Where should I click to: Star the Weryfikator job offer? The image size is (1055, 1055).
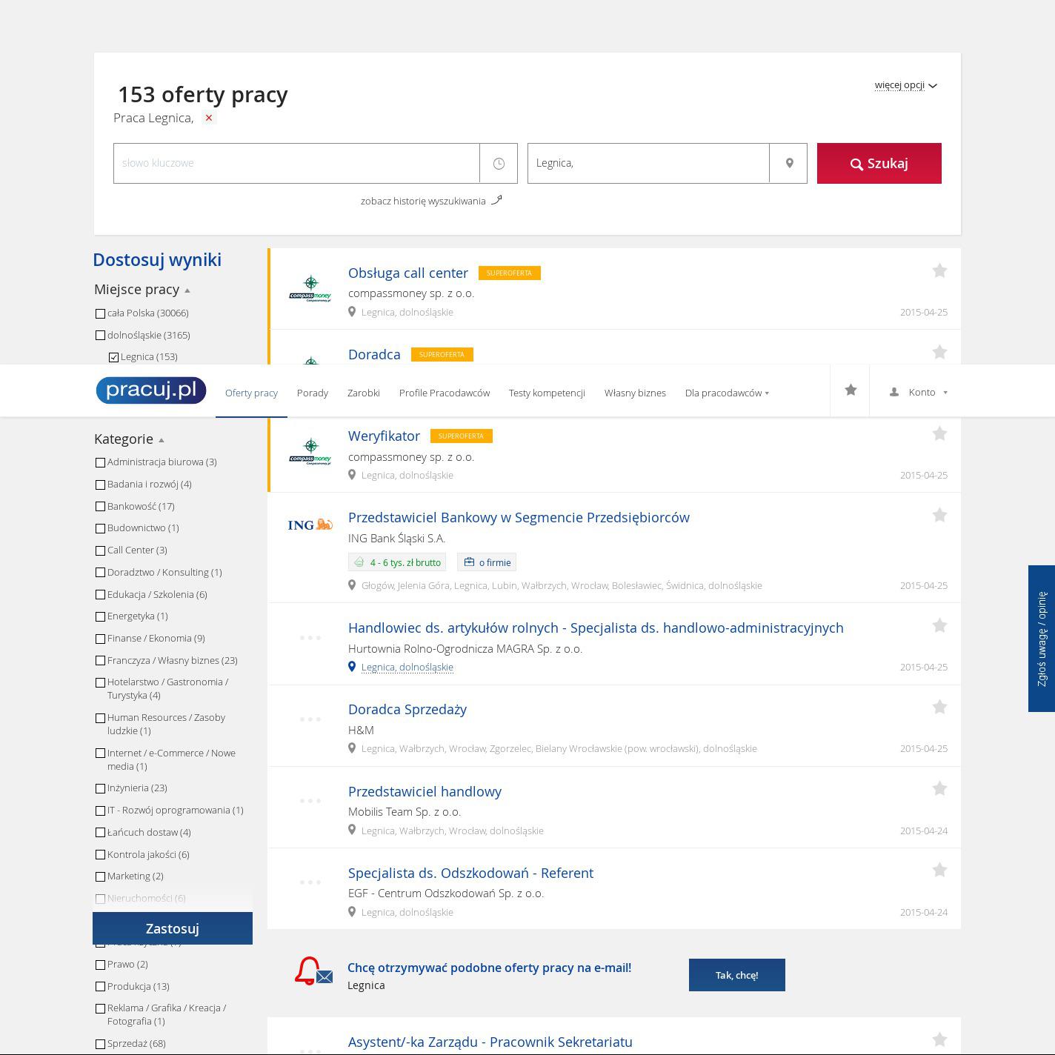(x=939, y=434)
